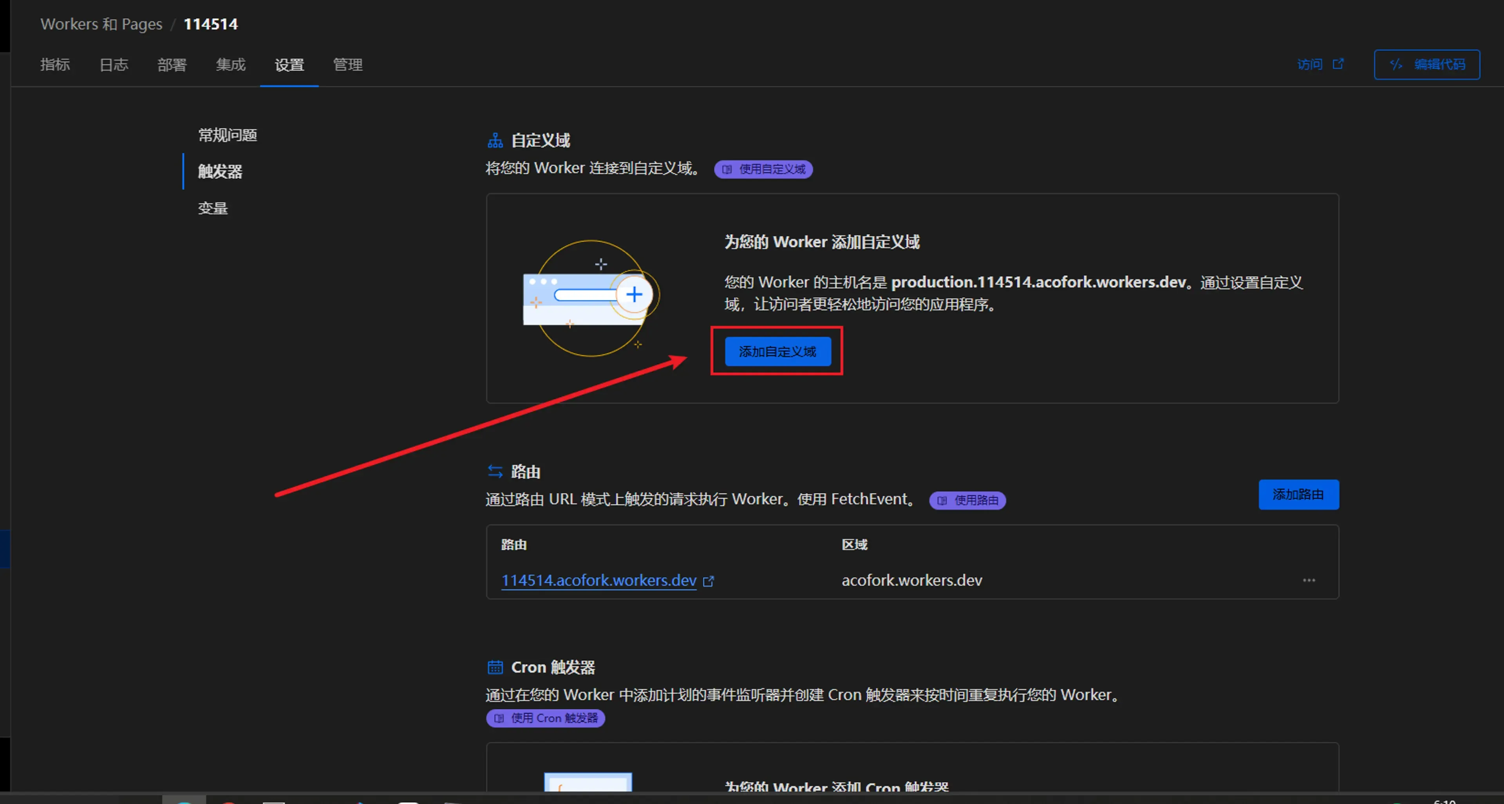
Task: Click the 添加路由 button
Action: [x=1298, y=494]
